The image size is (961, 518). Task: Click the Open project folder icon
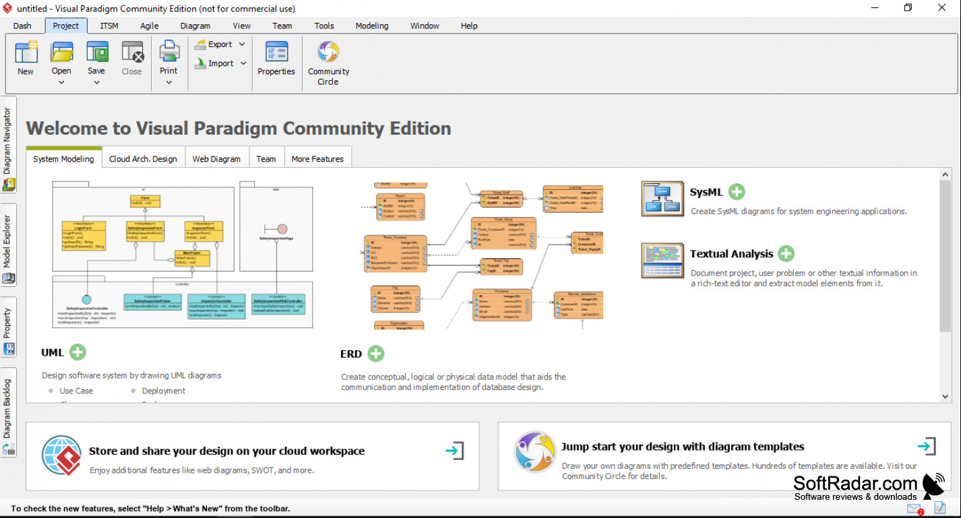(61, 53)
